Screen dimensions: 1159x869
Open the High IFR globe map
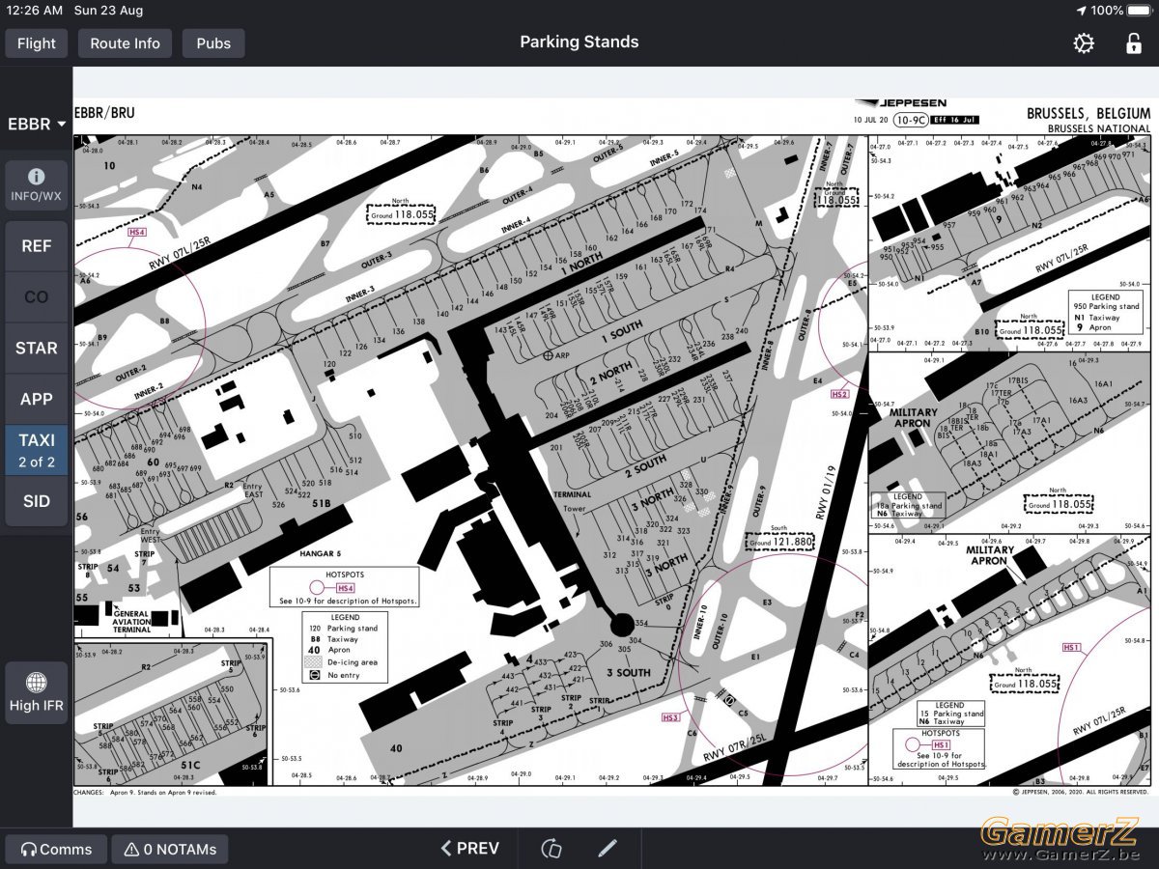37,692
